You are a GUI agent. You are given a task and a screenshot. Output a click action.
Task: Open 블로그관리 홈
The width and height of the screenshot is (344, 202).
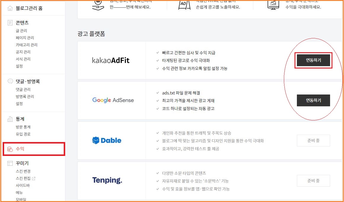(29, 8)
